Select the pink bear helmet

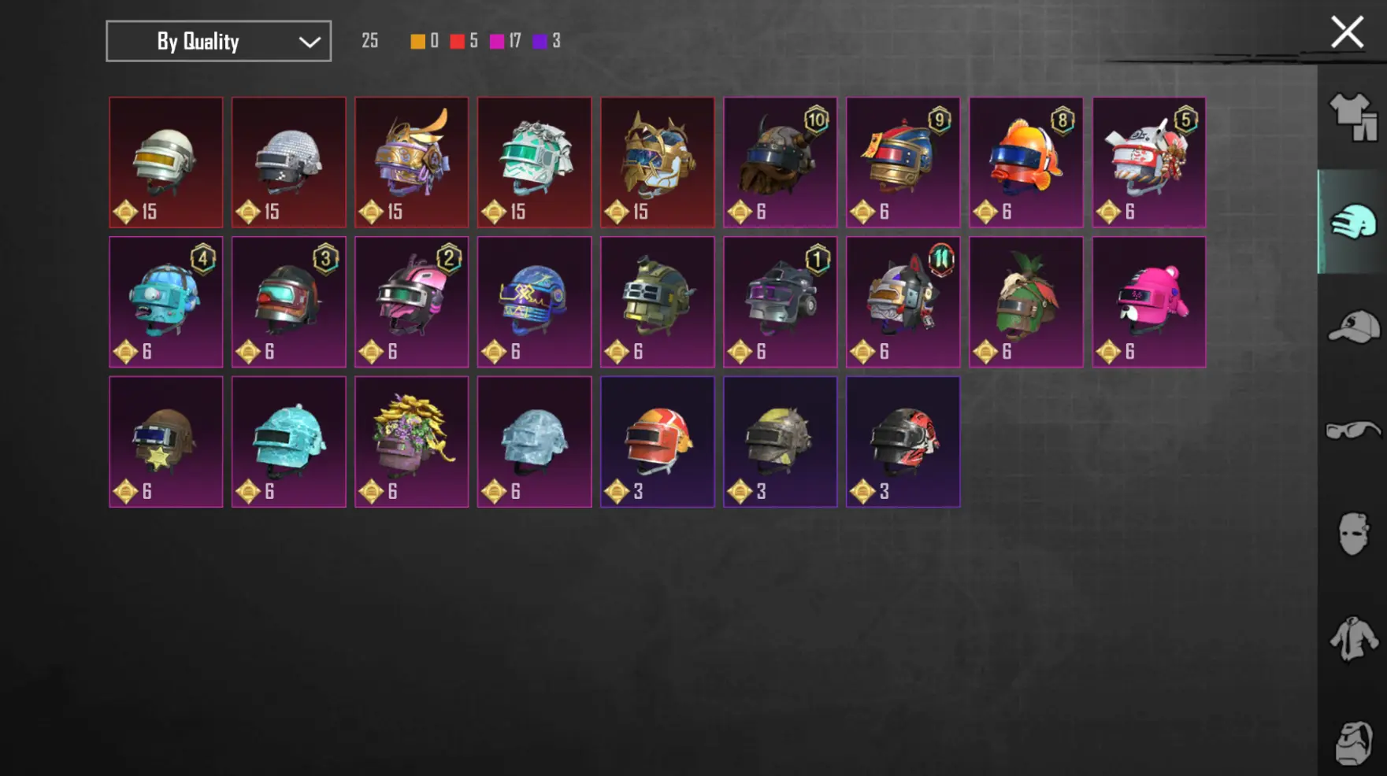click(x=1148, y=301)
